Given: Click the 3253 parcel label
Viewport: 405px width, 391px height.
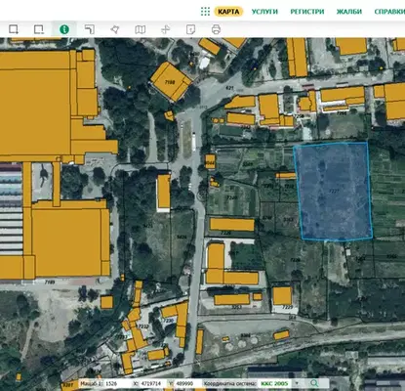Looking at the screenshot, I should pyautogui.click(x=236, y=307).
